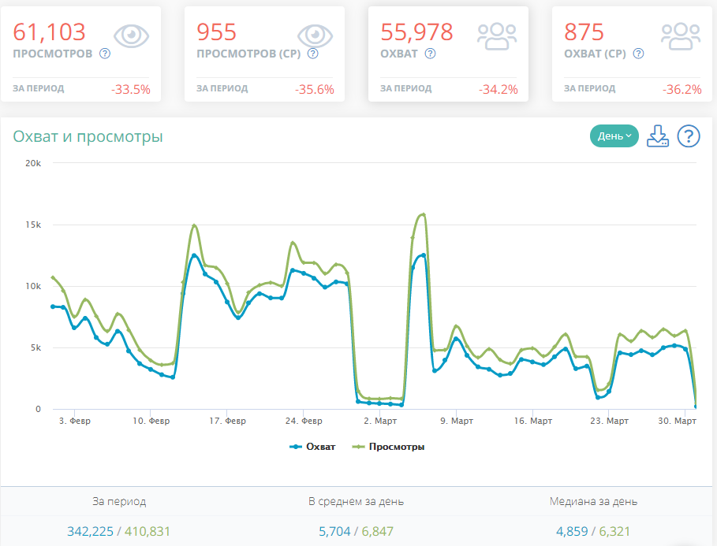Screen dimensions: 717x546
Task: Click the 6,847 average daily views
Action: [378, 531]
